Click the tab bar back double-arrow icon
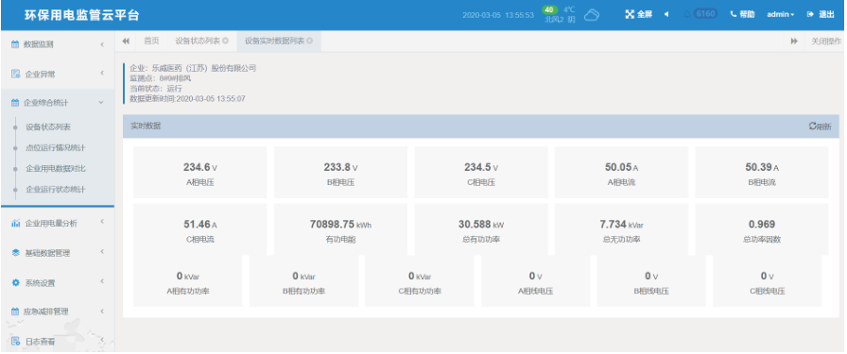Viewport: 847px width, 354px height. [126, 41]
